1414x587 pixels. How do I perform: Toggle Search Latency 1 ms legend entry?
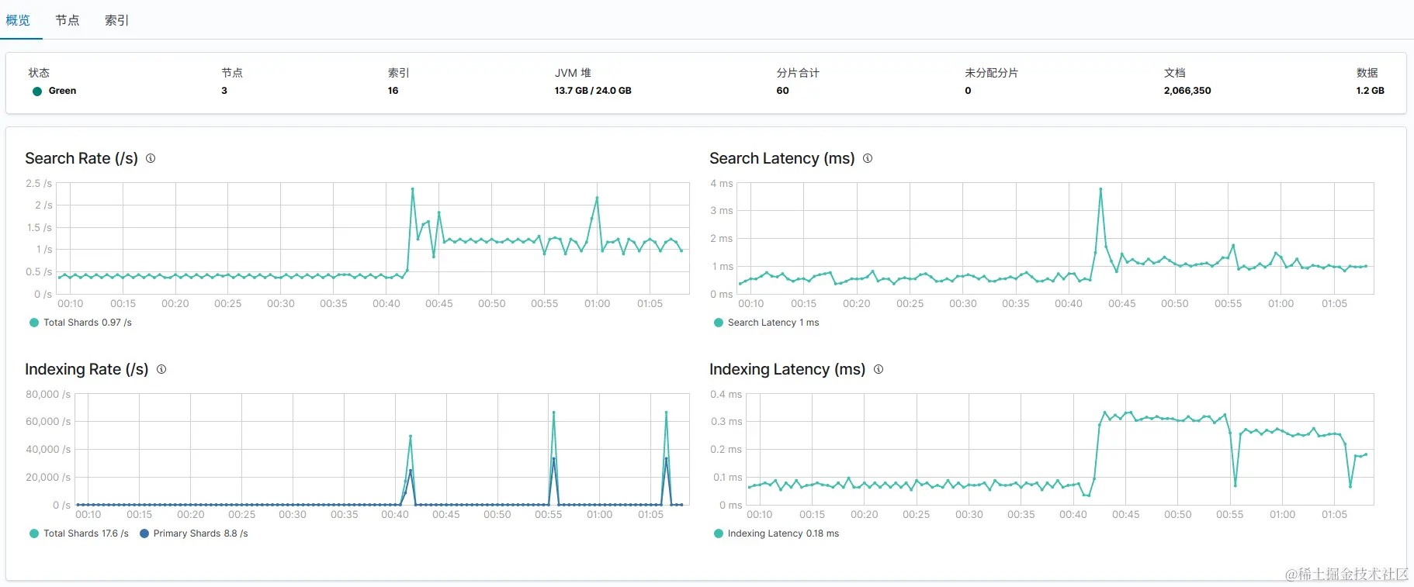coord(767,323)
